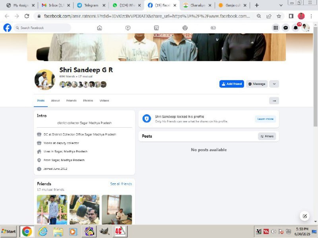Click the Learn more button
Viewport: 318px width, 238px height.
pos(265,119)
